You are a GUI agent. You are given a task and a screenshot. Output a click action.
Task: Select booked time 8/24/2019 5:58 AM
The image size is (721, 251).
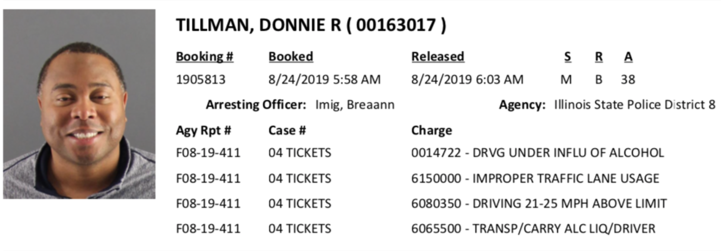[324, 79]
